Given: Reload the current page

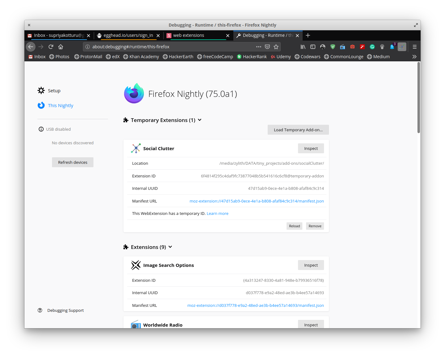Looking at the screenshot, I should point(51,47).
